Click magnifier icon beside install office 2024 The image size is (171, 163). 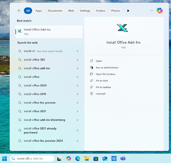[x=20, y=85]
